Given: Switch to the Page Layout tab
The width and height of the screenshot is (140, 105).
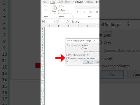Looking at the screenshot, I should click(x=78, y=2).
